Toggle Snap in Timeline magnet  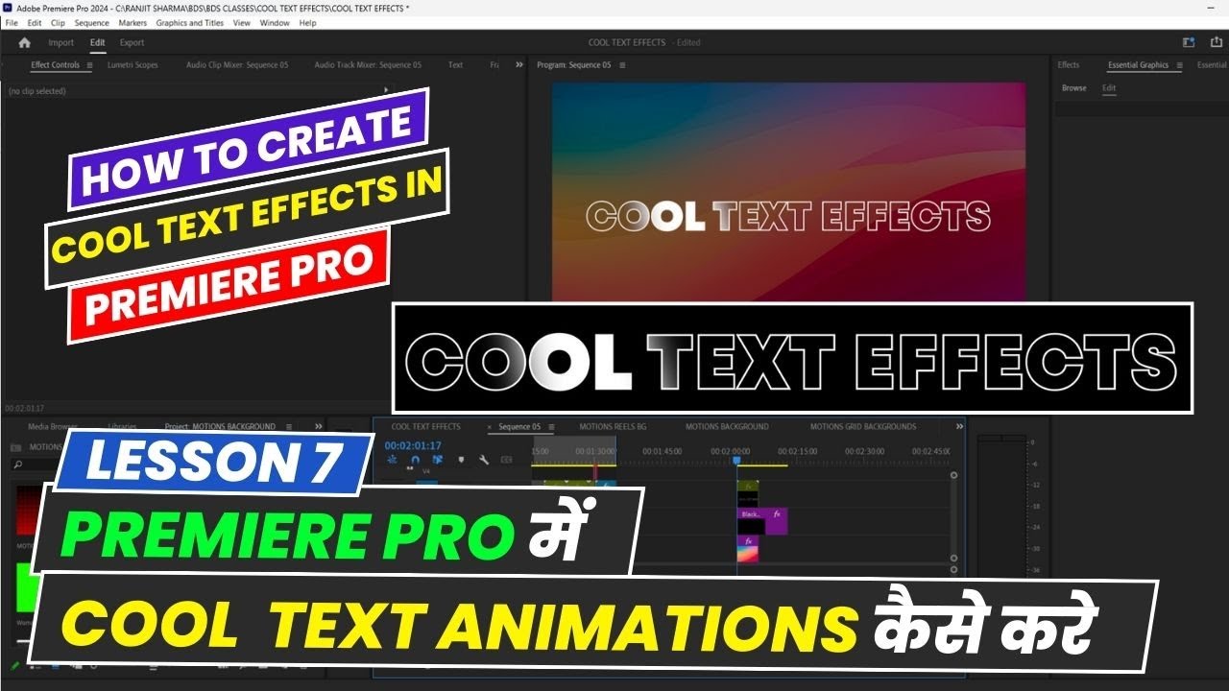(415, 460)
